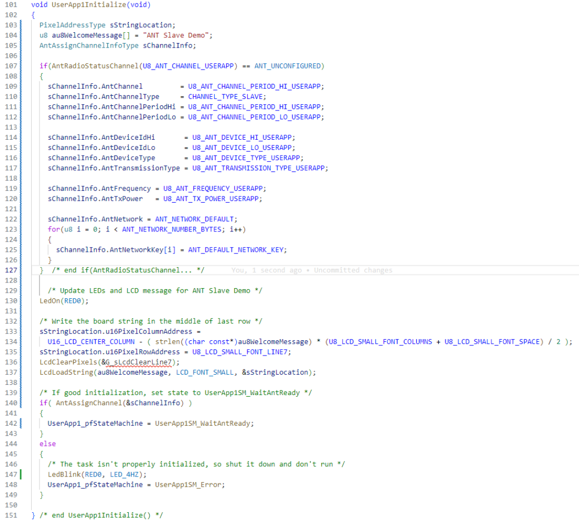This screenshot has width=579, height=523.
Task: Click the function name UserApp1Initialize on line 101
Action: coord(89,5)
